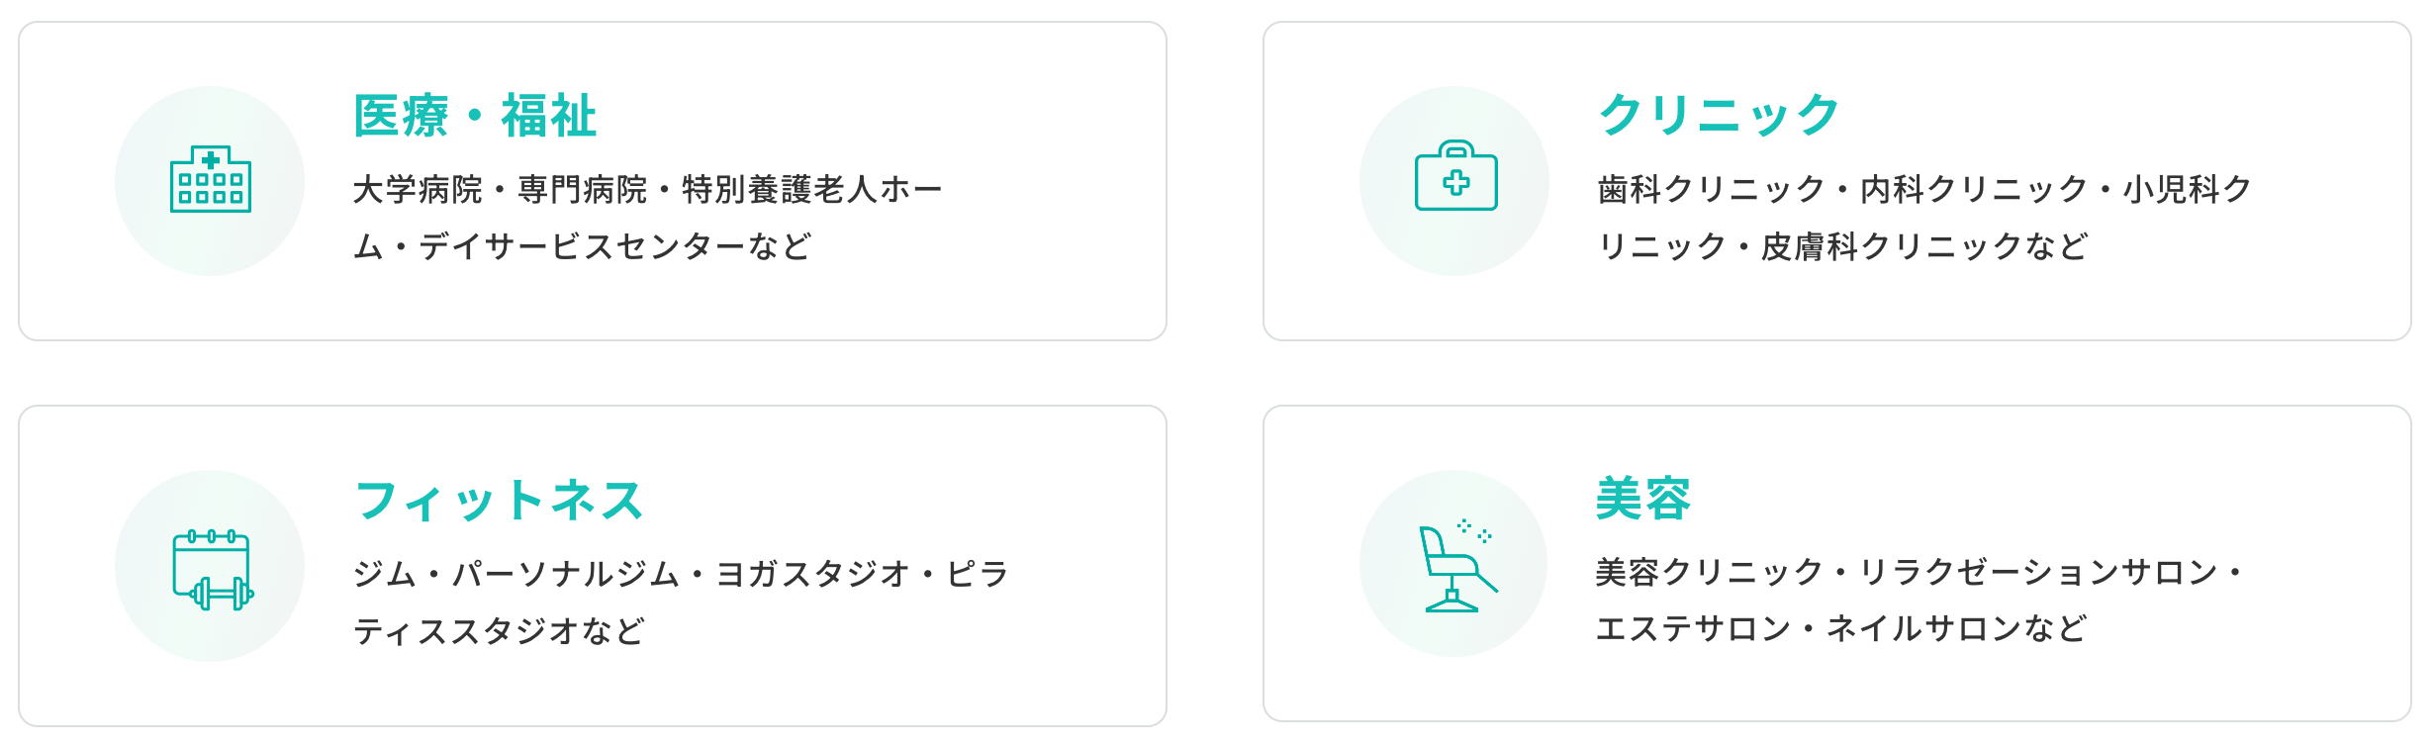Click the text line starting ジム・パーソナルジム
This screenshot has width=2434, height=744.
pos(681,574)
